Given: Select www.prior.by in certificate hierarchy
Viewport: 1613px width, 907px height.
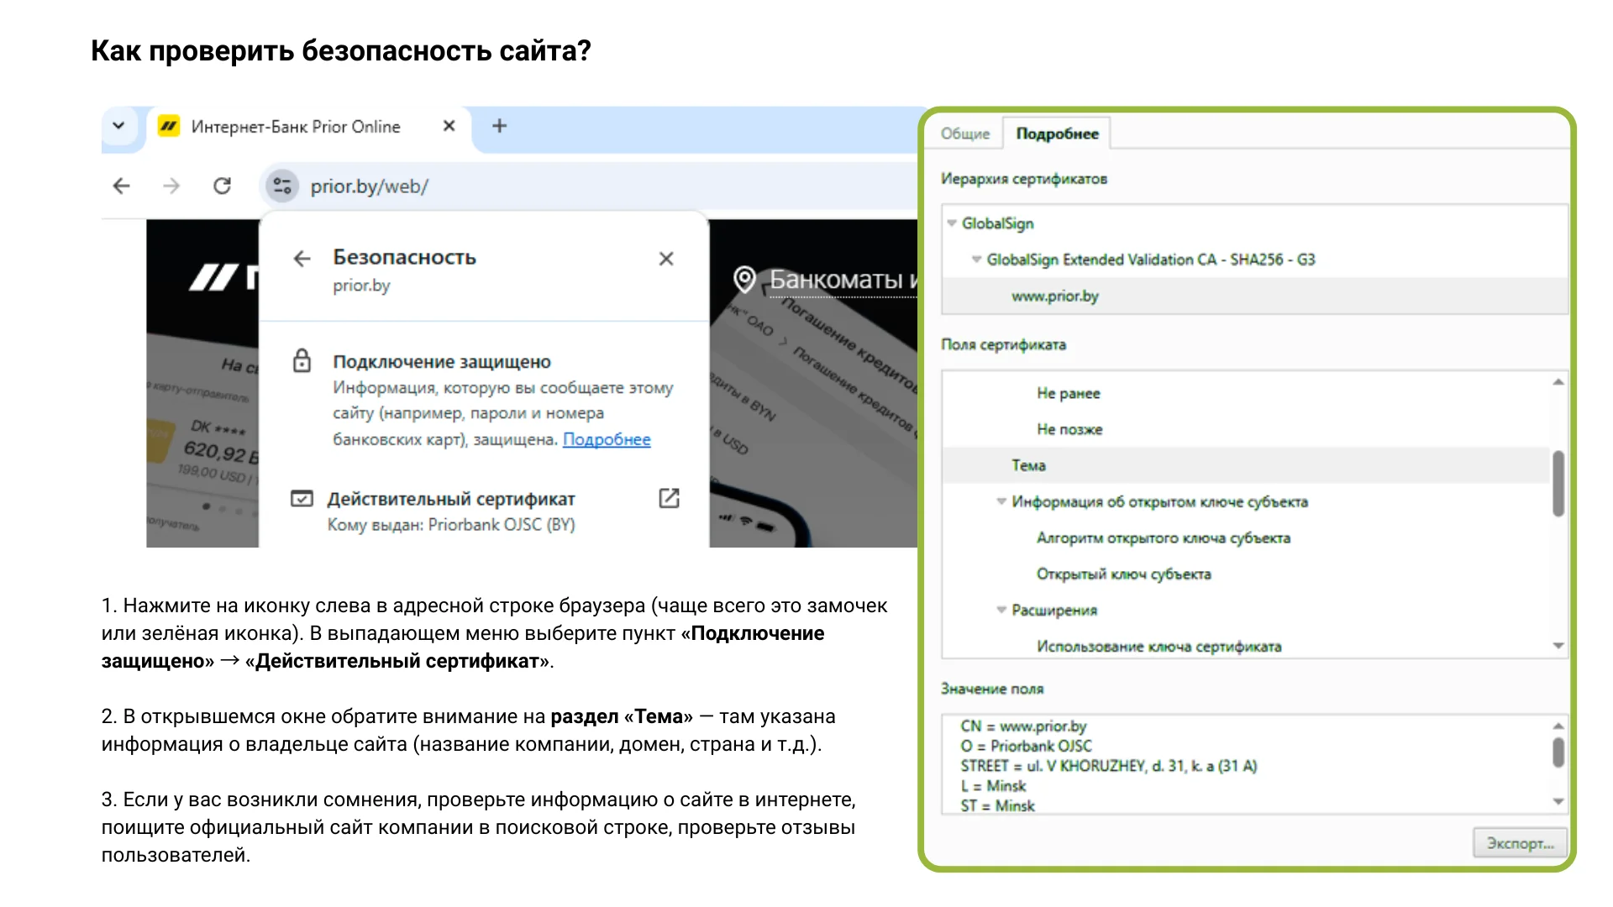Looking at the screenshot, I should [x=1054, y=296].
